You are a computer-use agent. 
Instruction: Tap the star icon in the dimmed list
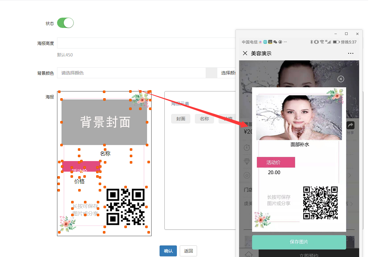click(x=247, y=175)
